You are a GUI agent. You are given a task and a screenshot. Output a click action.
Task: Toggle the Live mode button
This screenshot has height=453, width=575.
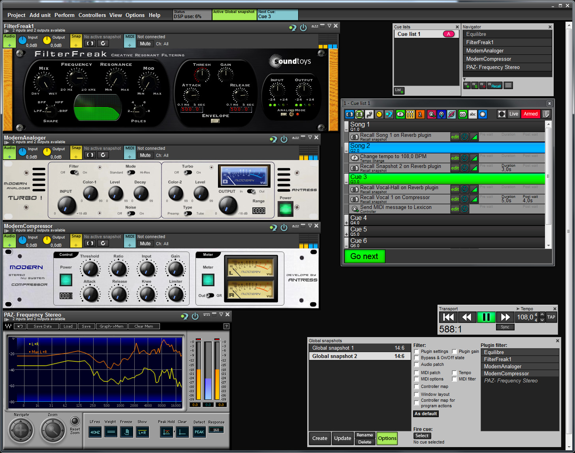pyautogui.click(x=513, y=114)
